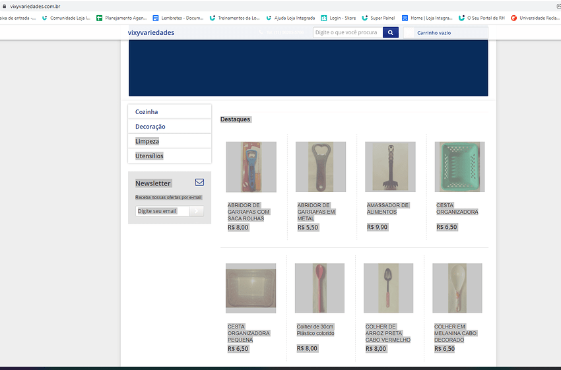Open the Decoração category
This screenshot has height=370, width=561.
pyautogui.click(x=170, y=126)
